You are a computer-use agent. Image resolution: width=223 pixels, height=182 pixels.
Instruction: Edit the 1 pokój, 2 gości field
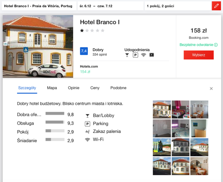coord(177,6)
